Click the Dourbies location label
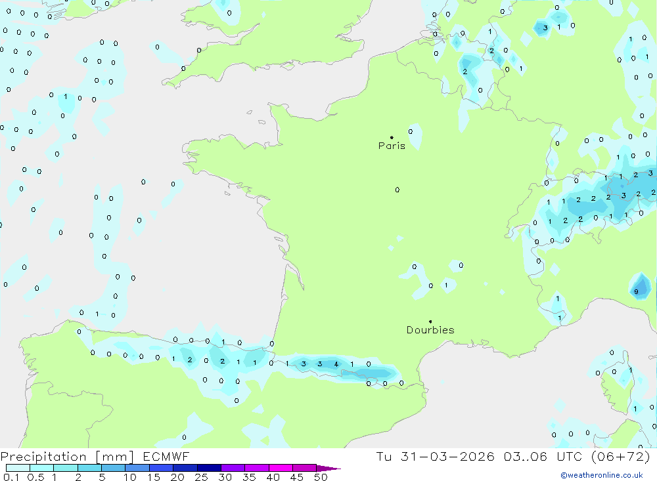The image size is (657, 481). (430, 330)
